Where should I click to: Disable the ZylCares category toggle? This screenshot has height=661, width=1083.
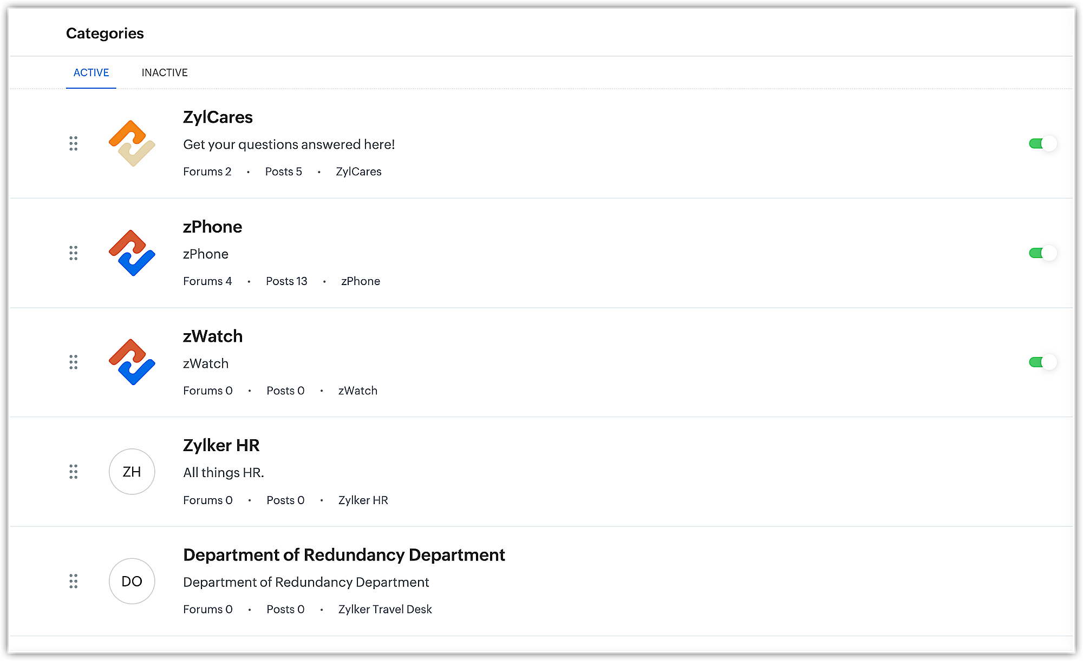pyautogui.click(x=1042, y=143)
